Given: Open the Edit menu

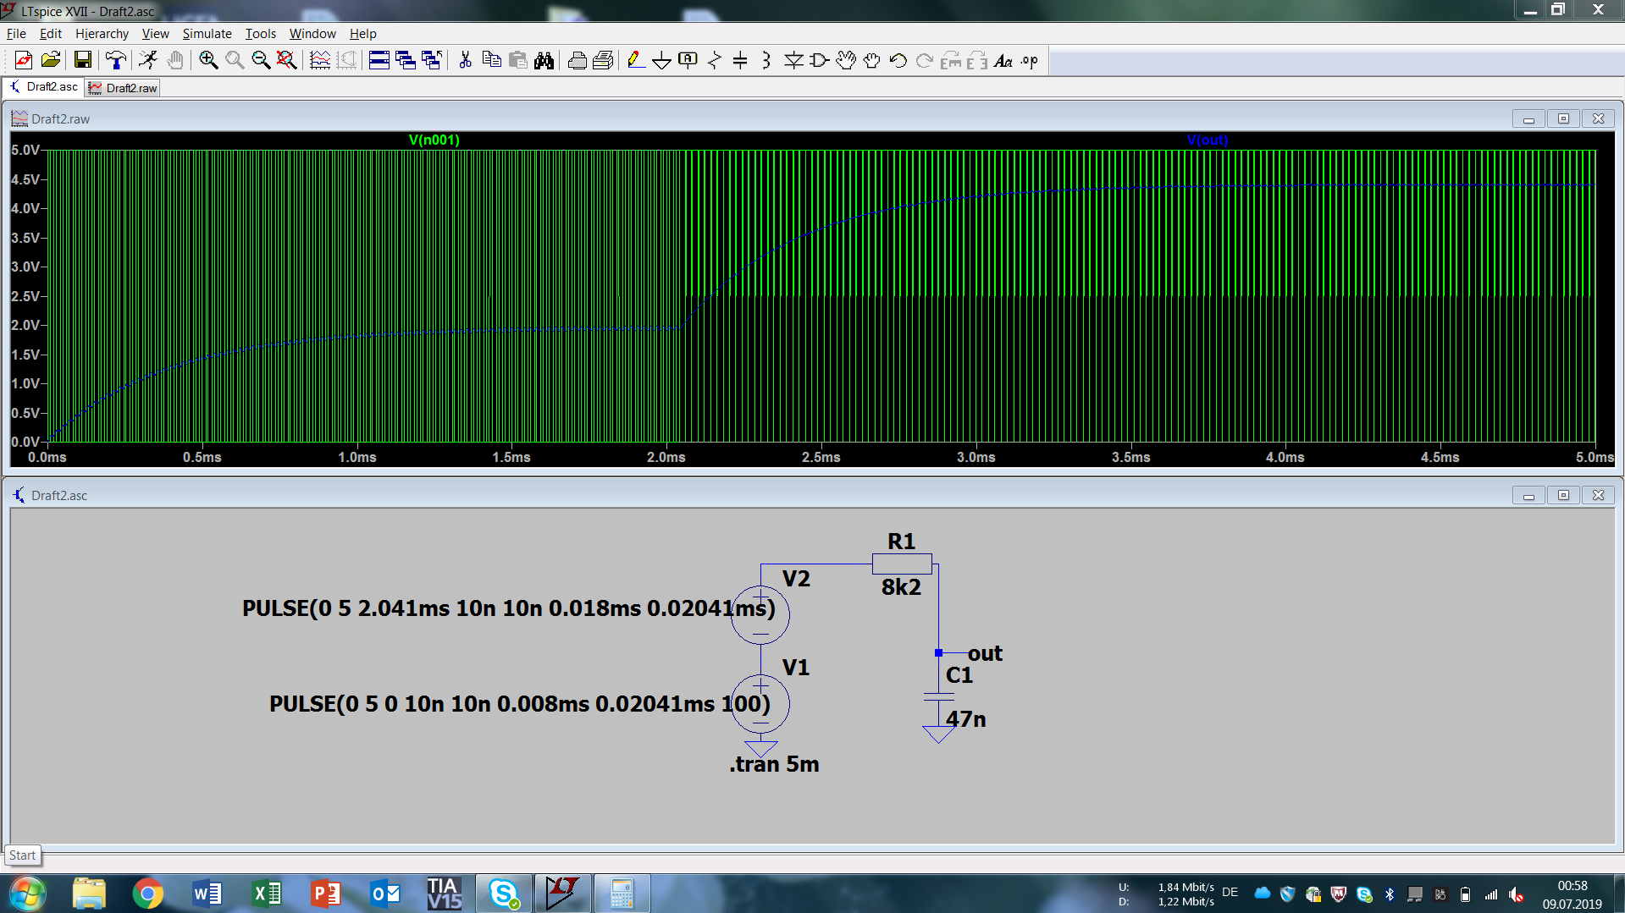Looking at the screenshot, I should (51, 34).
